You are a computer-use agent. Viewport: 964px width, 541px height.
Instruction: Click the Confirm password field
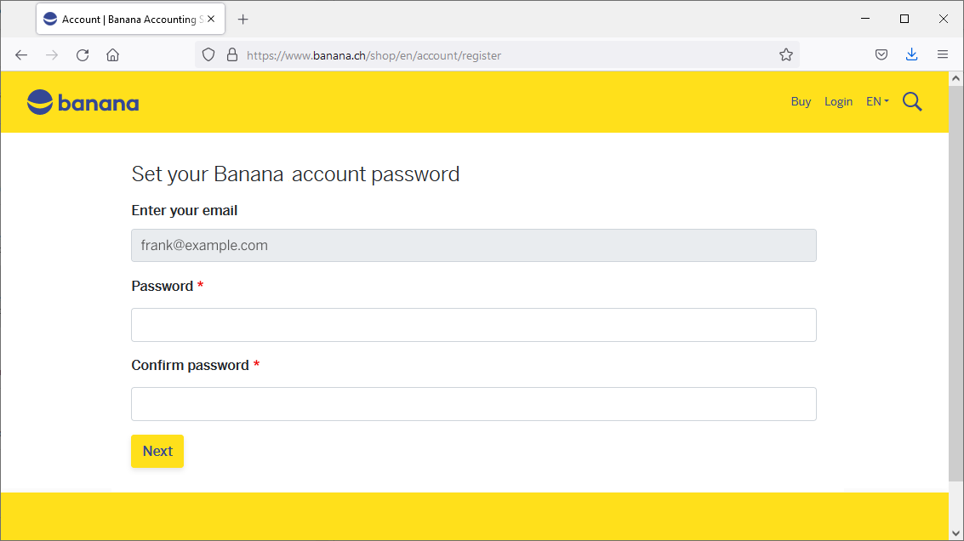coord(473,404)
